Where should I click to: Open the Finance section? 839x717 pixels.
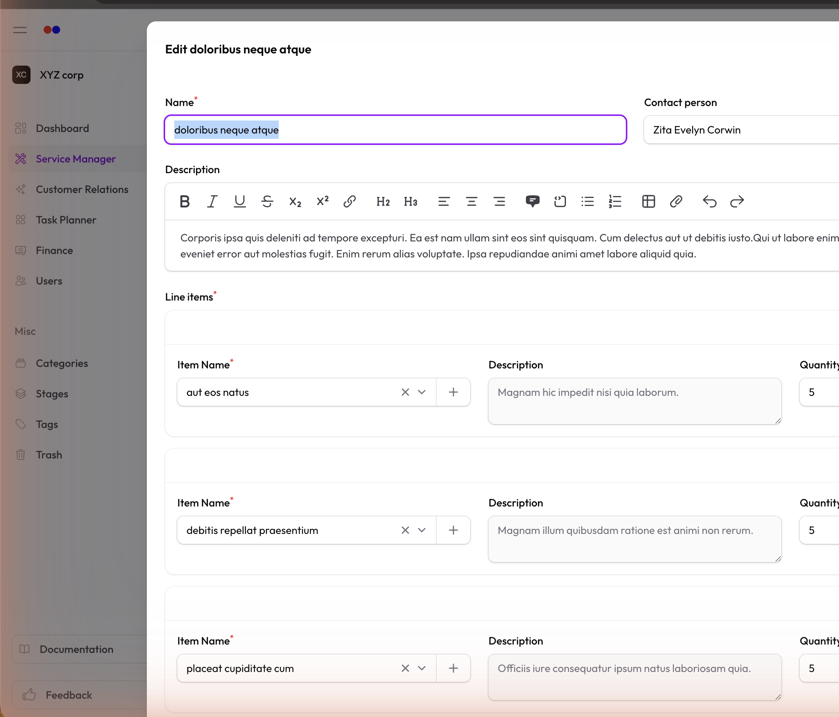coord(78,251)
